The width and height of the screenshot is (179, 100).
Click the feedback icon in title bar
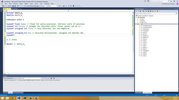[x=145, y=1]
